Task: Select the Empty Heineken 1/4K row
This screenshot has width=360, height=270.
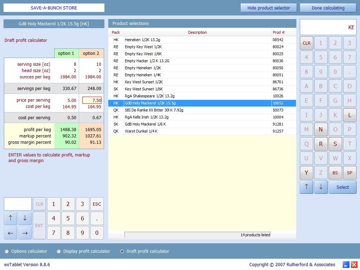Action: click(202, 75)
